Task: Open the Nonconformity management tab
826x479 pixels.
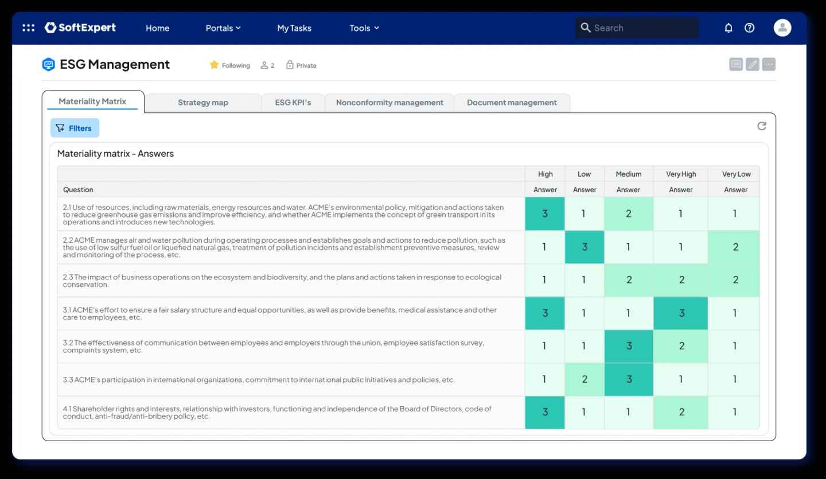Action: point(389,103)
